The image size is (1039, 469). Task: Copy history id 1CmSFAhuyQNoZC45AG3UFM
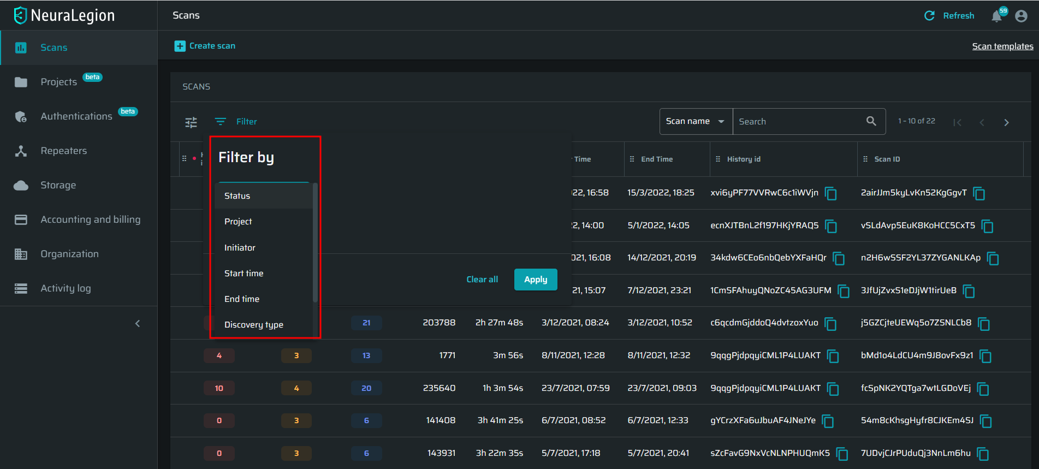coord(844,291)
